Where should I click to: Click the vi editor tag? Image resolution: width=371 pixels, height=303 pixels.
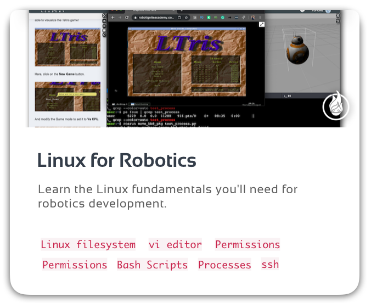click(175, 244)
